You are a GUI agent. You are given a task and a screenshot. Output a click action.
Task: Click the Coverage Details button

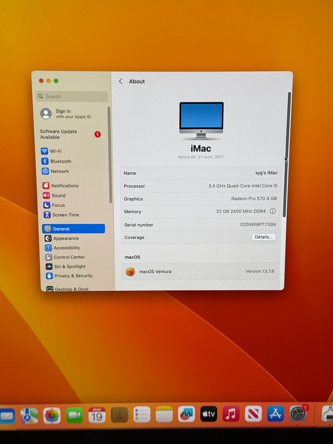click(x=263, y=237)
